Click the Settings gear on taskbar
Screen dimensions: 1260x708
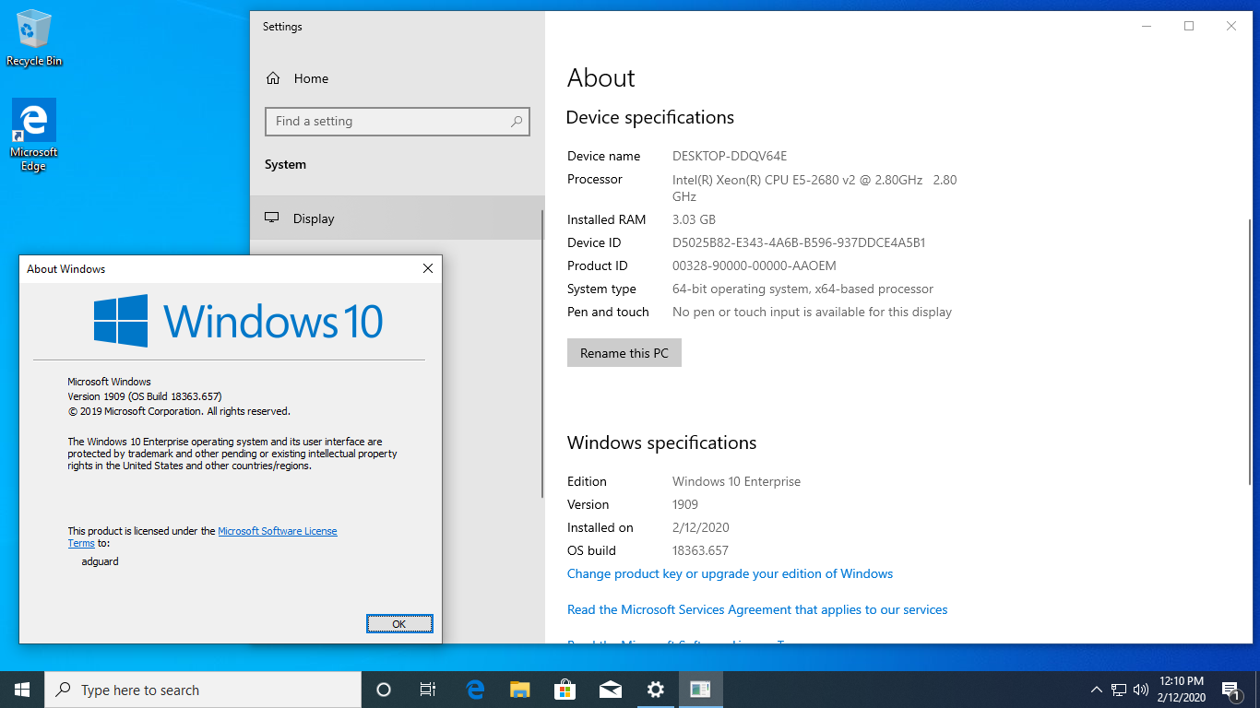click(x=655, y=690)
